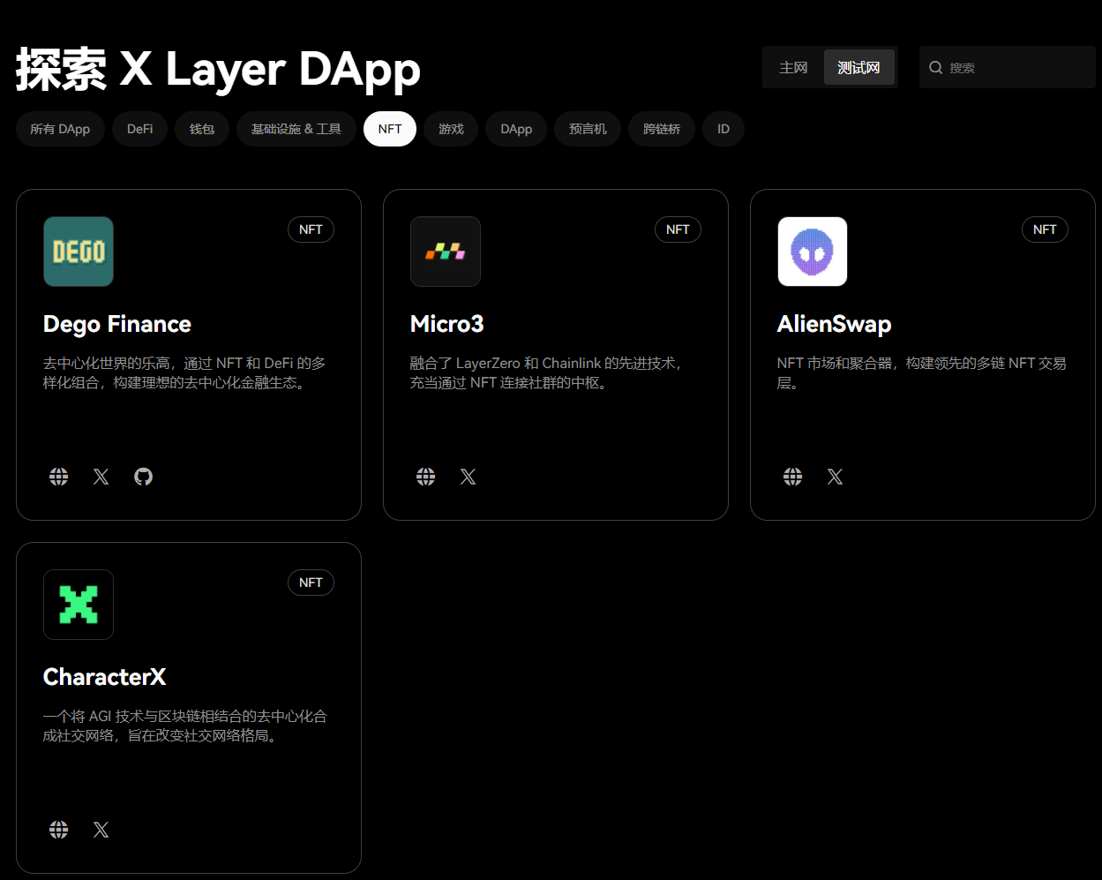The height and width of the screenshot is (880, 1102).
Task: Click NFT tag on AlienSwap card
Action: tap(1045, 229)
